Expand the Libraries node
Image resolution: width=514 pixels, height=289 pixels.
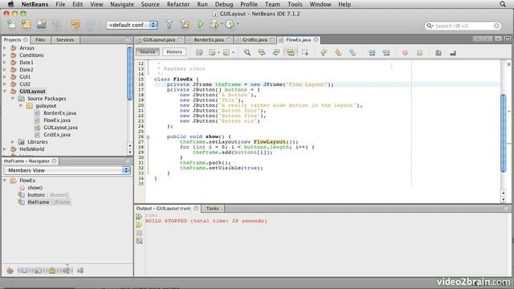click(13, 141)
